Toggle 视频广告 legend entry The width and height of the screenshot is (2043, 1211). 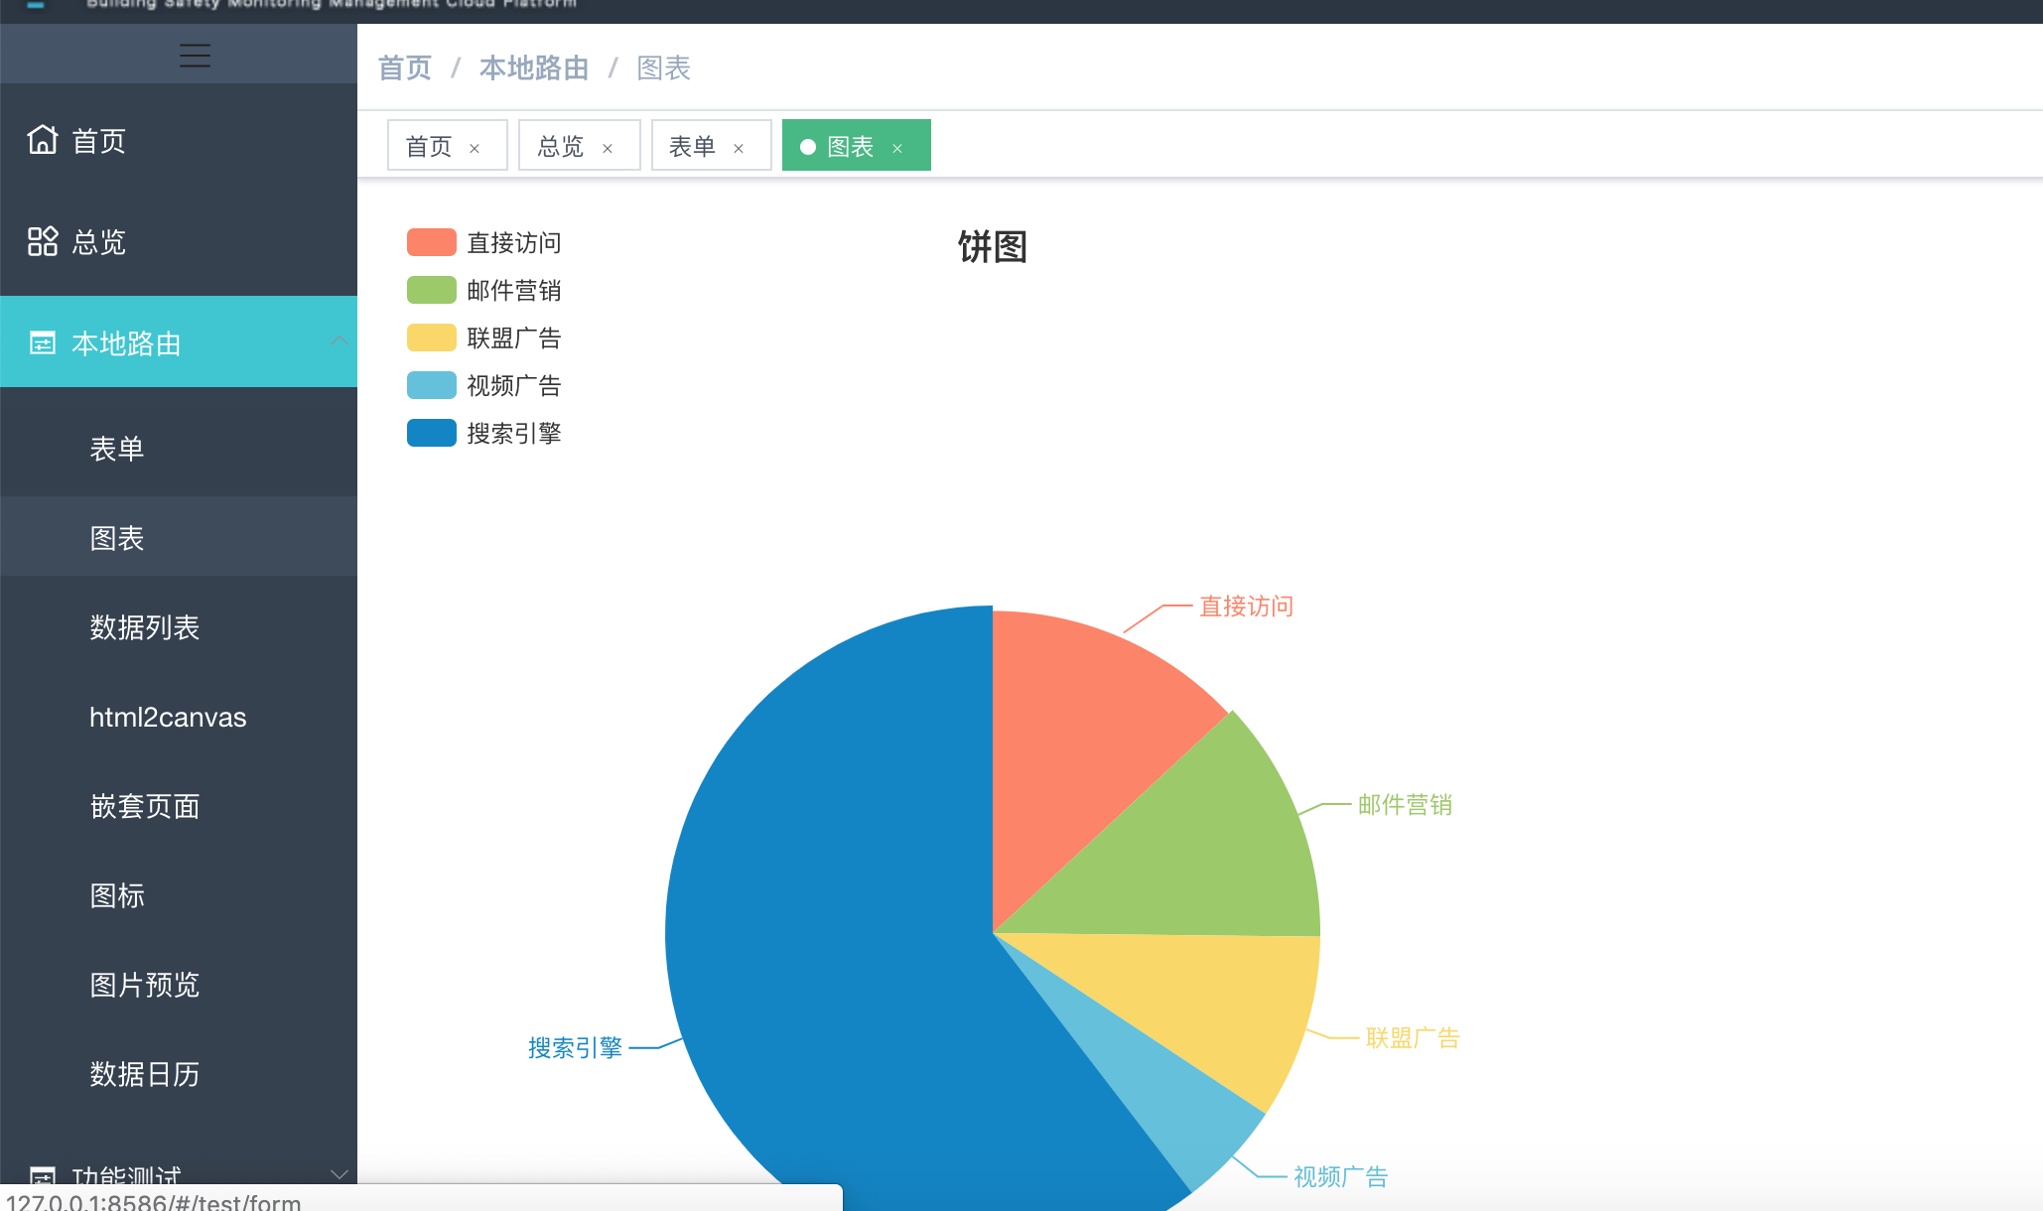[432, 385]
